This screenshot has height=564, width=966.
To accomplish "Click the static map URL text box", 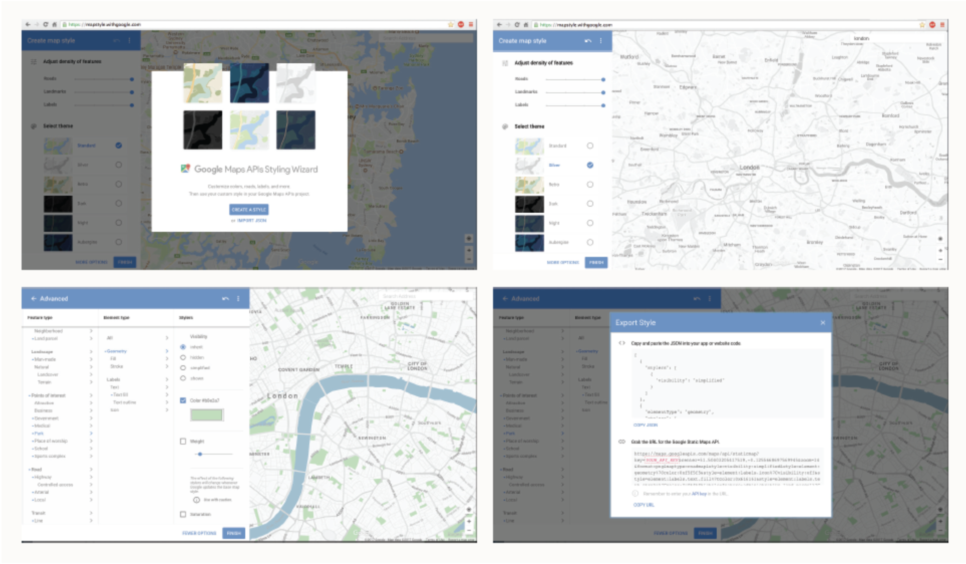I will [x=726, y=468].
